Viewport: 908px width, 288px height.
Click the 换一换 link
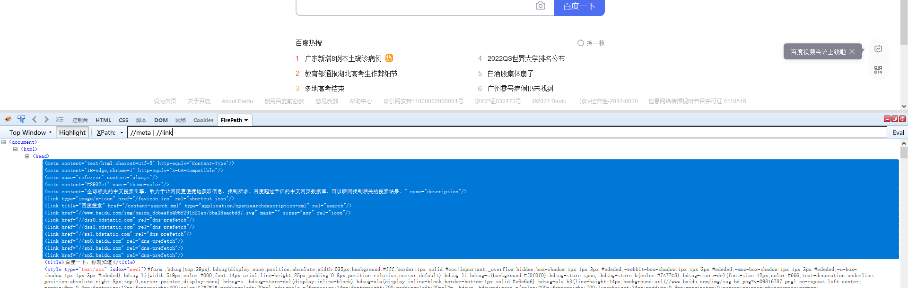click(595, 43)
